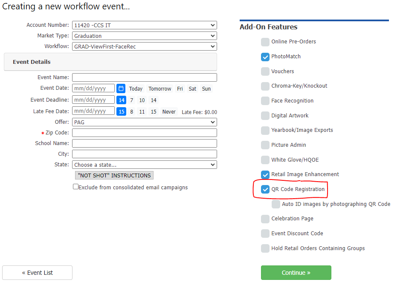Image resolution: width=406 pixels, height=285 pixels.
Task: Click the blue 14 Event Deadline badge
Action: point(121,100)
